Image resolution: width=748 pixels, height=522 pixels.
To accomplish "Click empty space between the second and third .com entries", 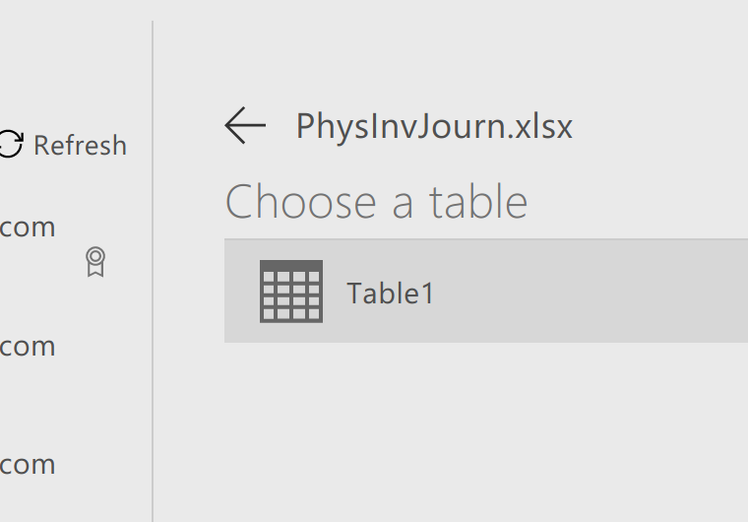I will click(72, 406).
